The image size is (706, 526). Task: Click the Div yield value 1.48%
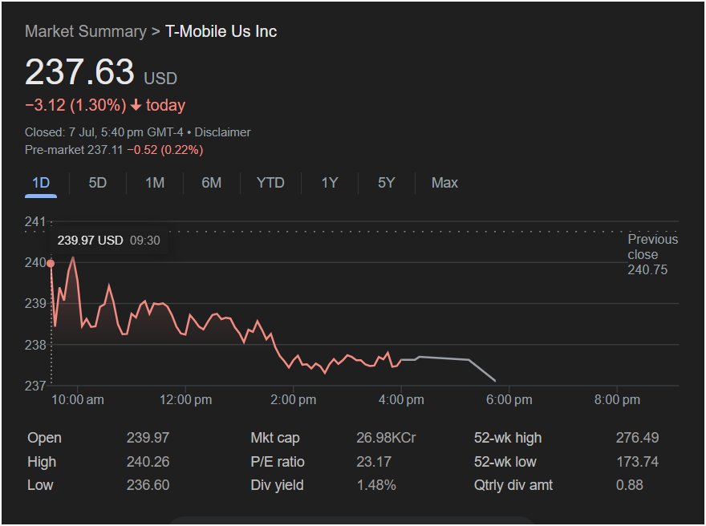[376, 485]
